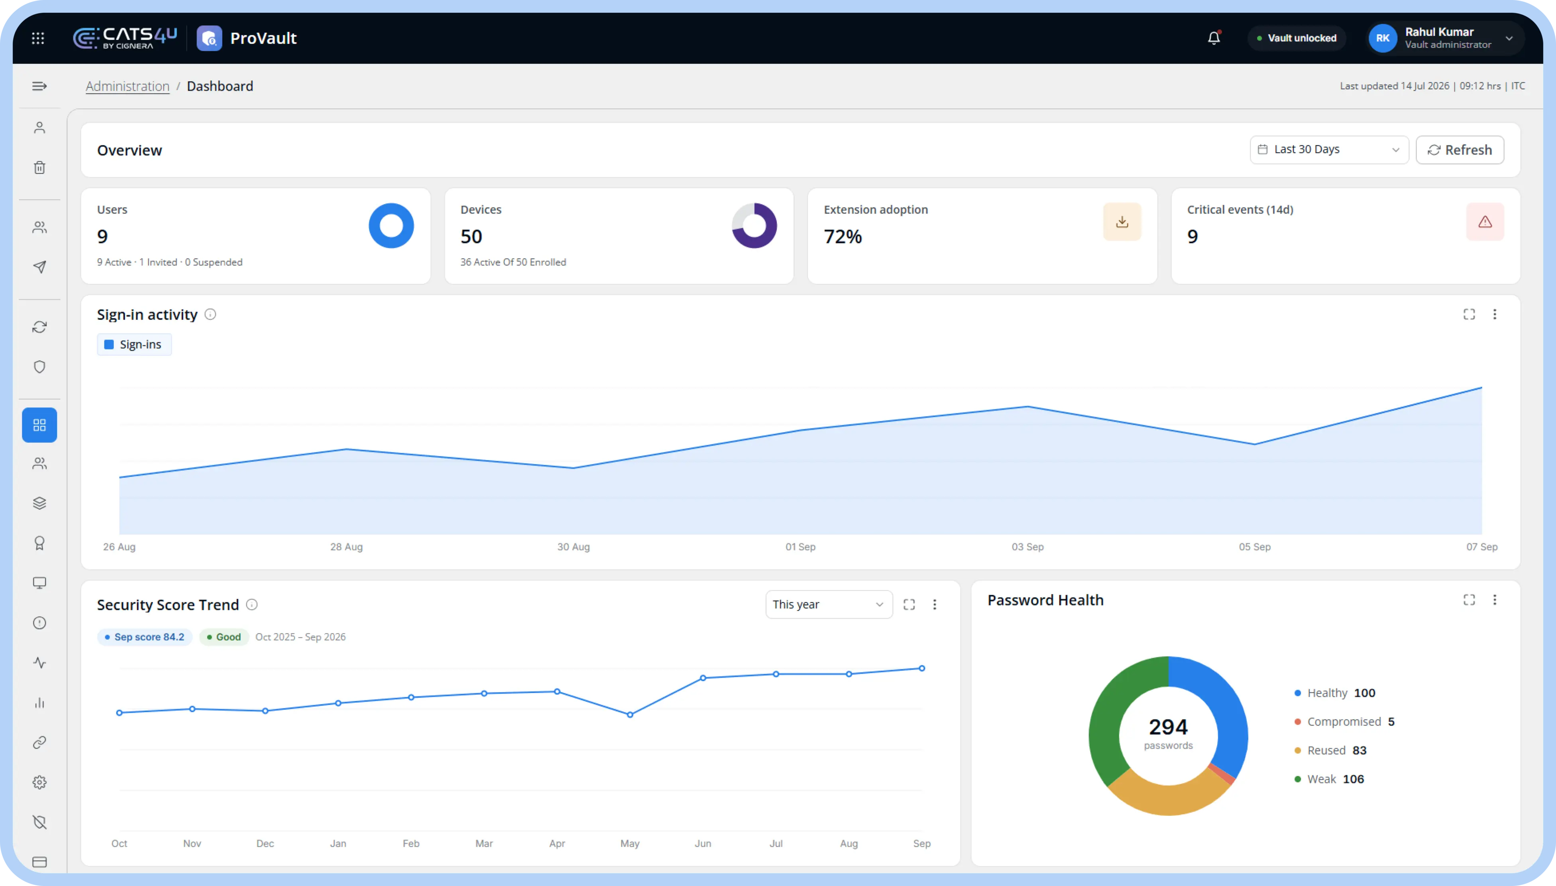The image size is (1556, 886).
Task: Click the Refresh button
Action: pyautogui.click(x=1459, y=150)
